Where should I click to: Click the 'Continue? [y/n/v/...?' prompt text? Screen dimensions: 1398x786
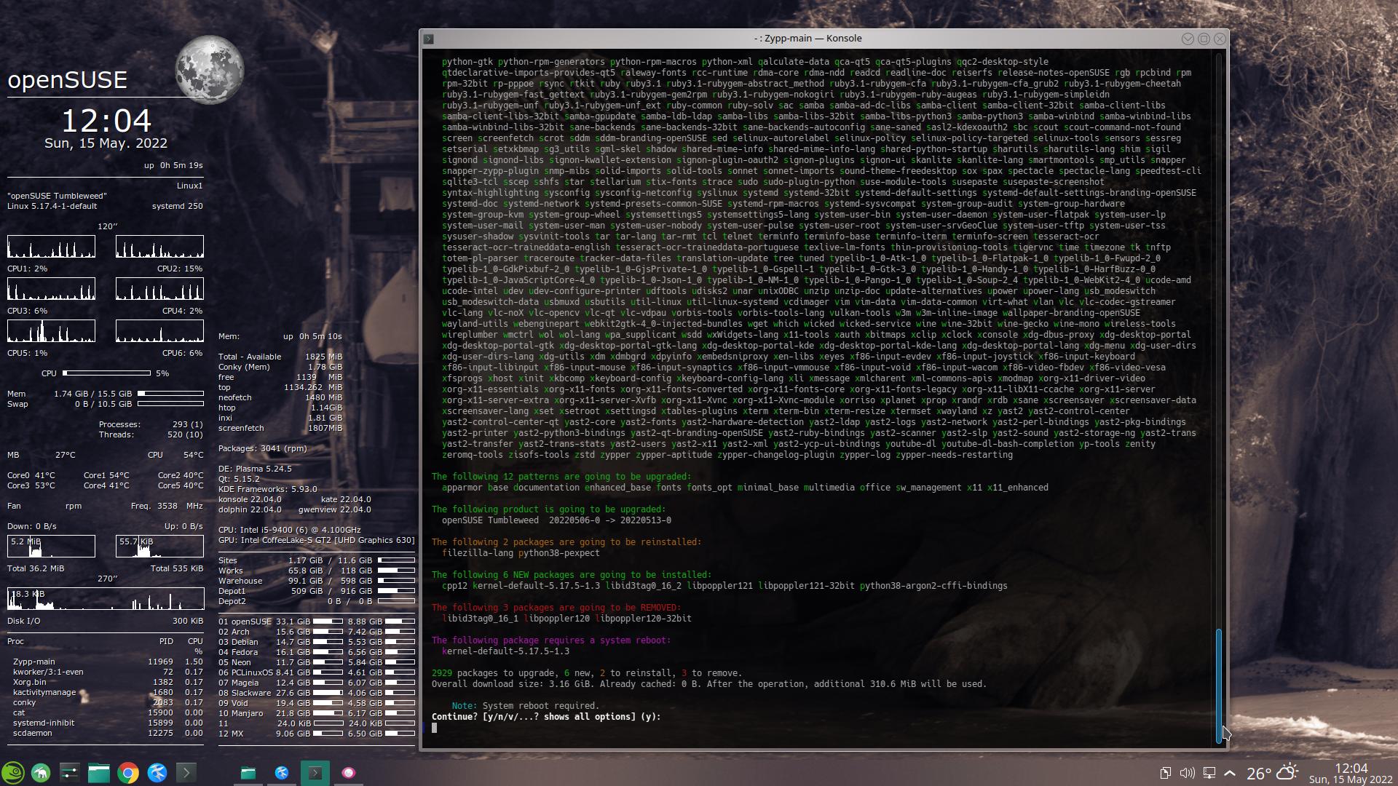tap(545, 717)
